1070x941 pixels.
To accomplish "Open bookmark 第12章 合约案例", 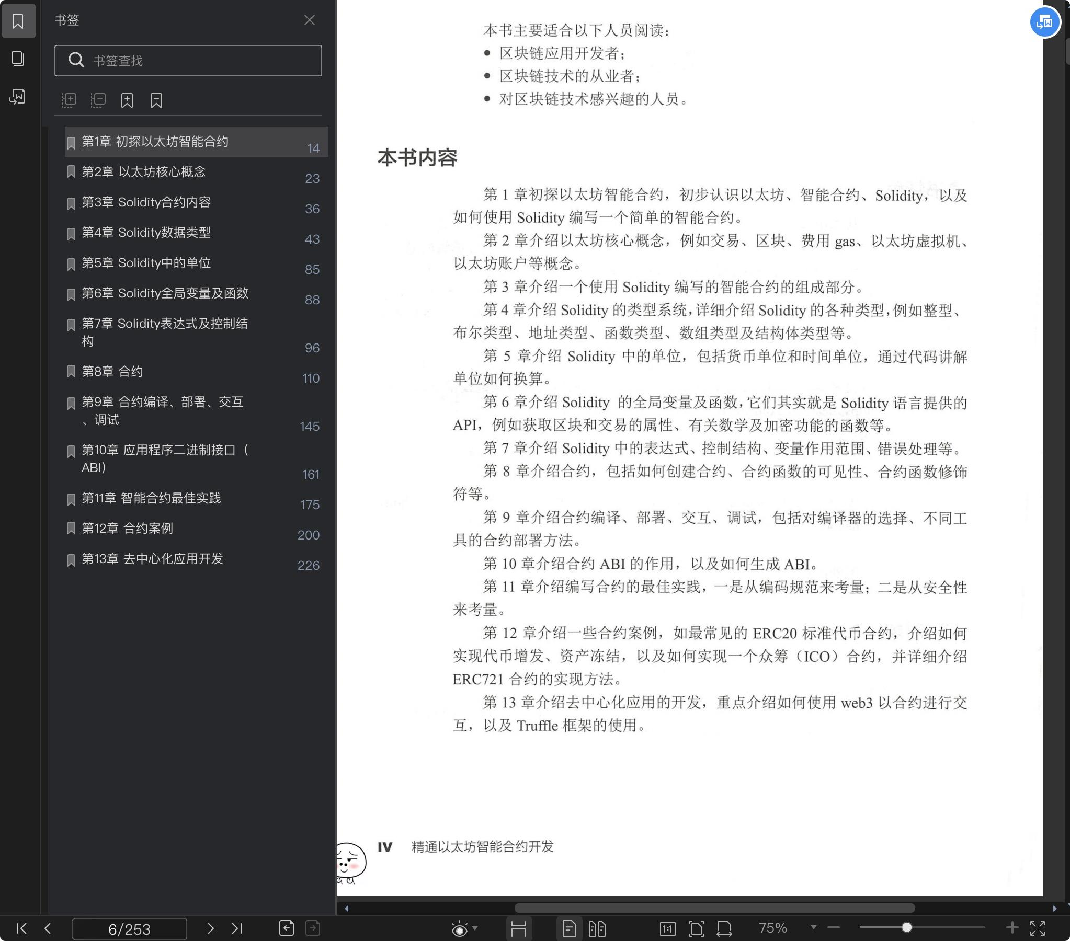I will coord(196,529).
